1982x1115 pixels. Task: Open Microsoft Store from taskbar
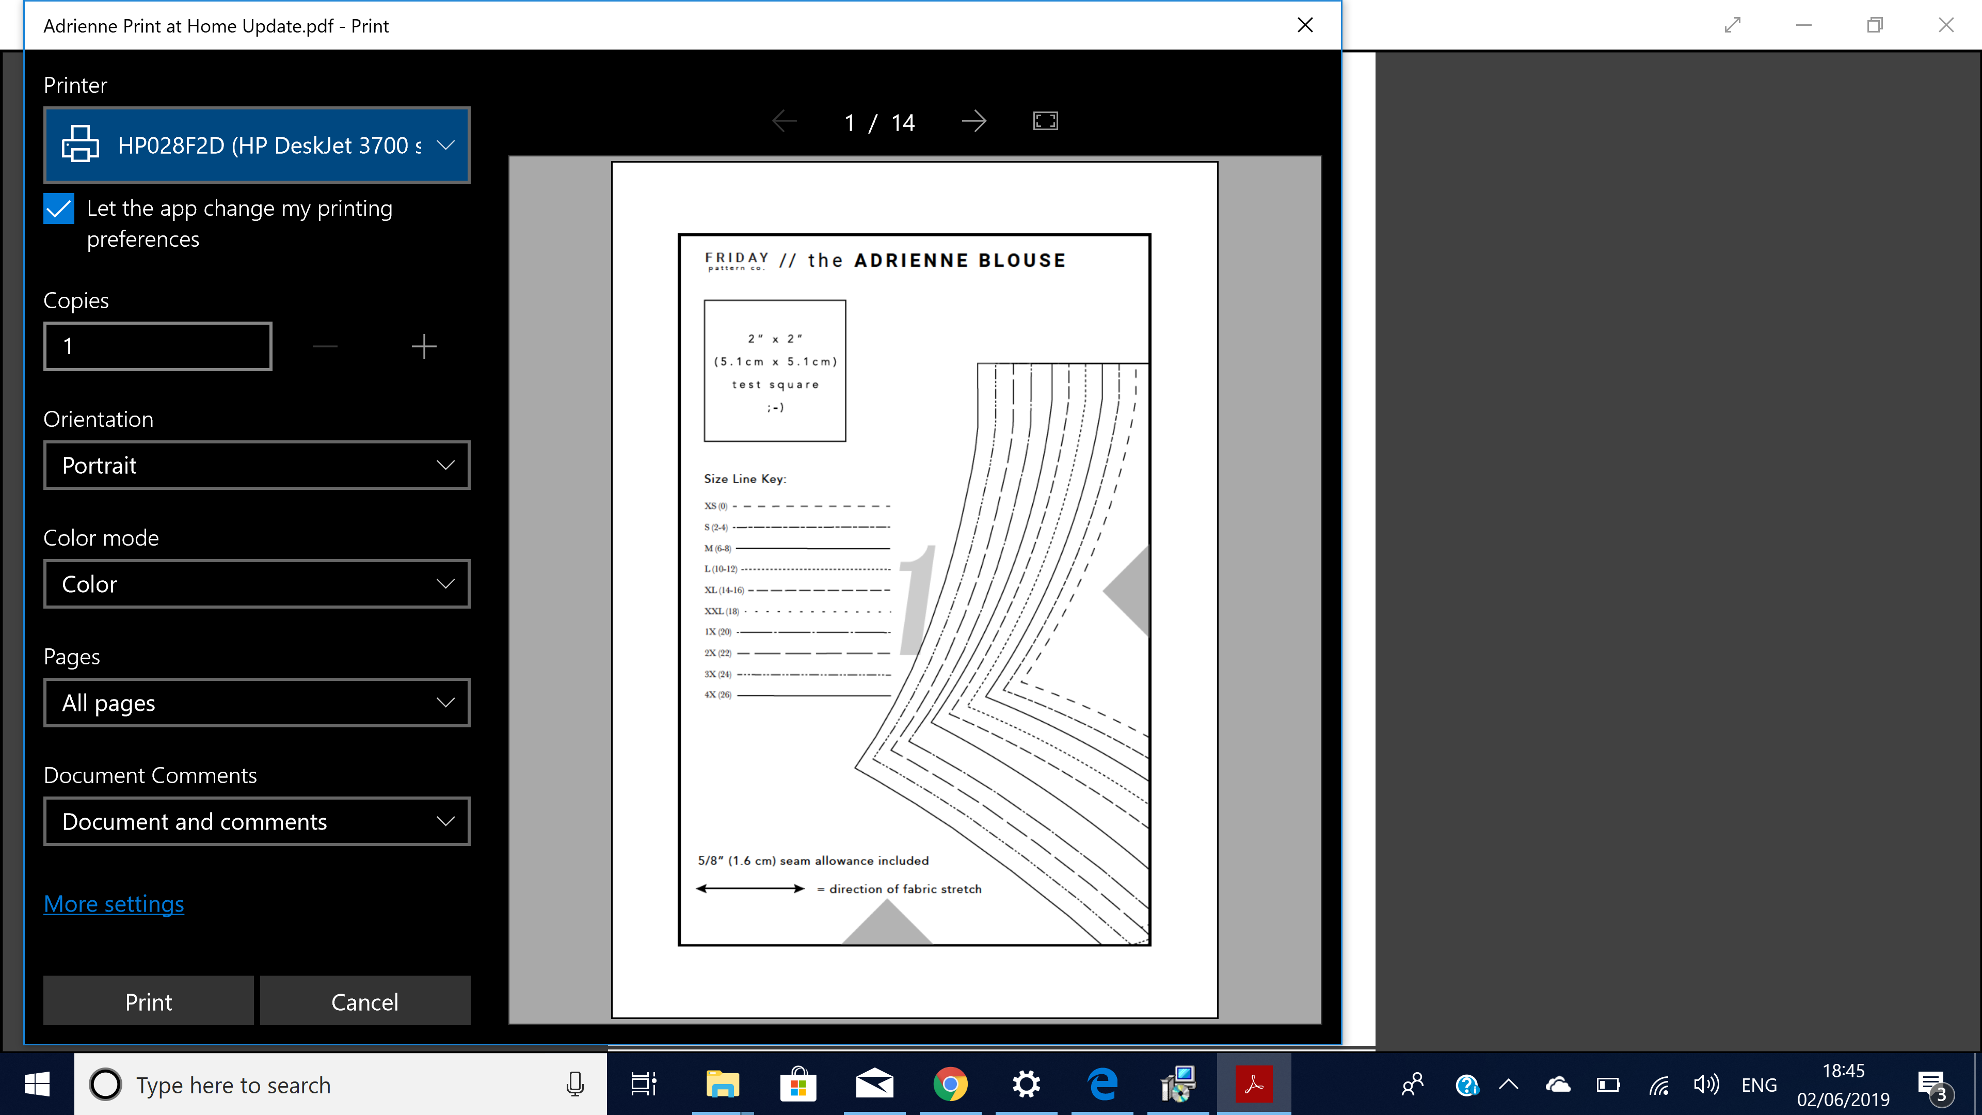click(798, 1085)
